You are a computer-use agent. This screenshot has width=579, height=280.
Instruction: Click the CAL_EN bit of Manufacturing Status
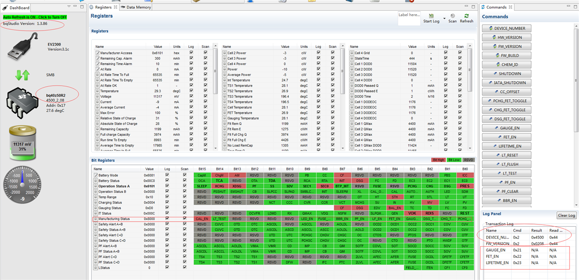[201, 219]
